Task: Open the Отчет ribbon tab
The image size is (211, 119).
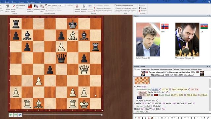Action: click(x=14, y=2)
